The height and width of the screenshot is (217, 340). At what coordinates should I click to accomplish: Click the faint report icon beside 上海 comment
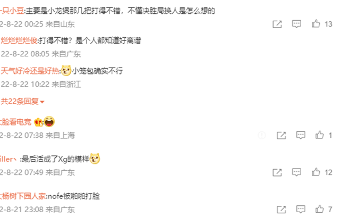262,136
